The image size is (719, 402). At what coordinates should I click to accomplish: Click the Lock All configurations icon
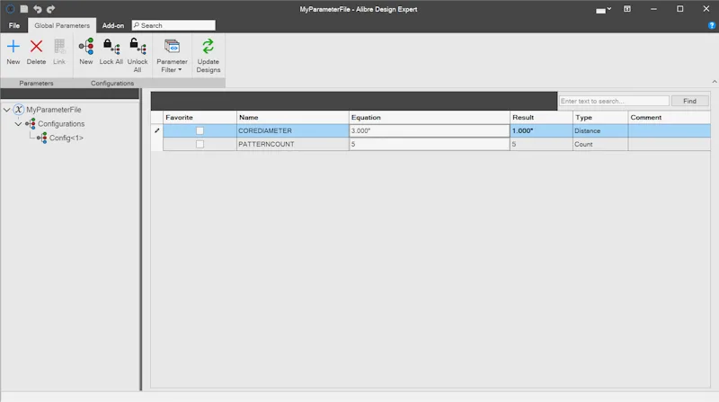click(111, 47)
